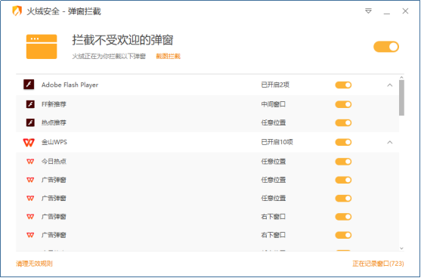This screenshot has width=421, height=278.
Task: Click 清理无效规则 link
Action: (34, 264)
